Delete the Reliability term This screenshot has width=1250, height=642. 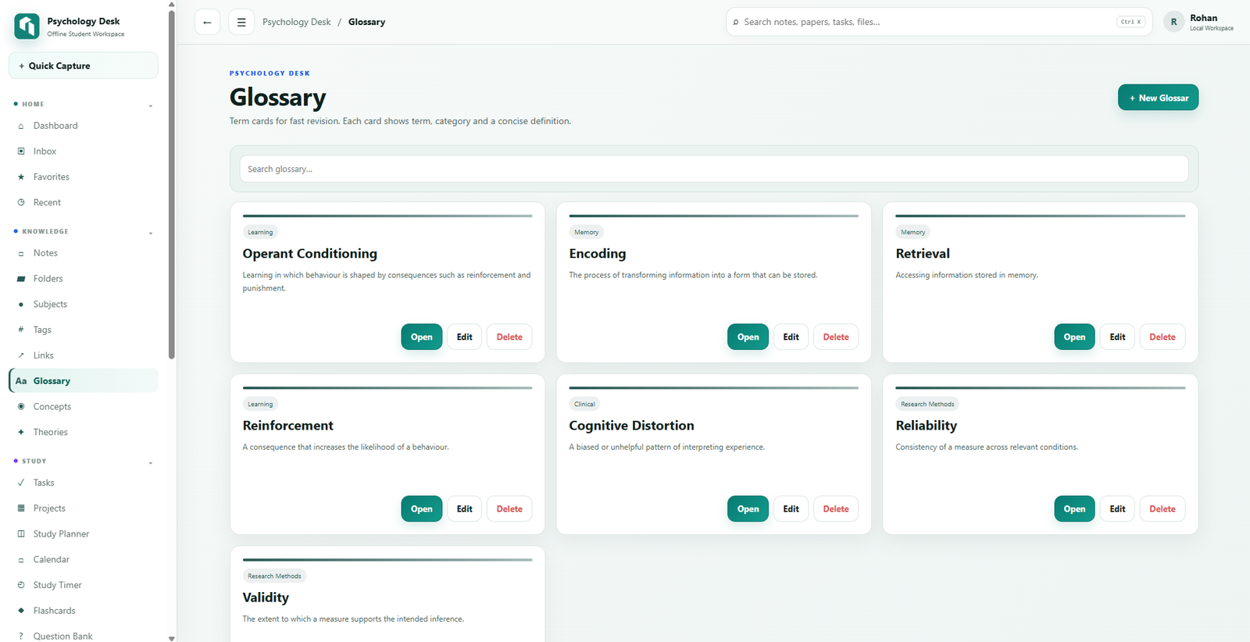pyautogui.click(x=1162, y=508)
